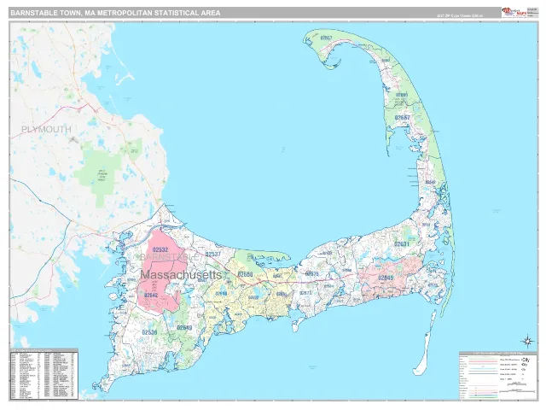Screen dimensions: 546x410
Task: Click the PLYMOUTH county label
Action: coord(46,129)
